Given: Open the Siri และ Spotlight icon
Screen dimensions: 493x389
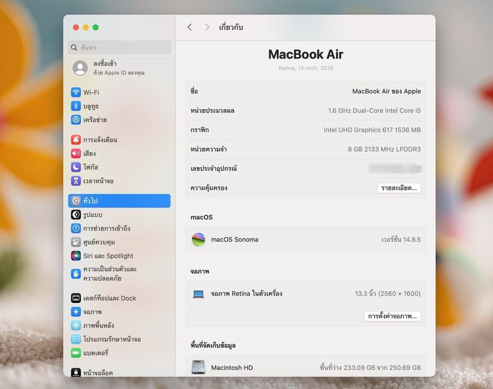Looking at the screenshot, I should click(x=76, y=256).
